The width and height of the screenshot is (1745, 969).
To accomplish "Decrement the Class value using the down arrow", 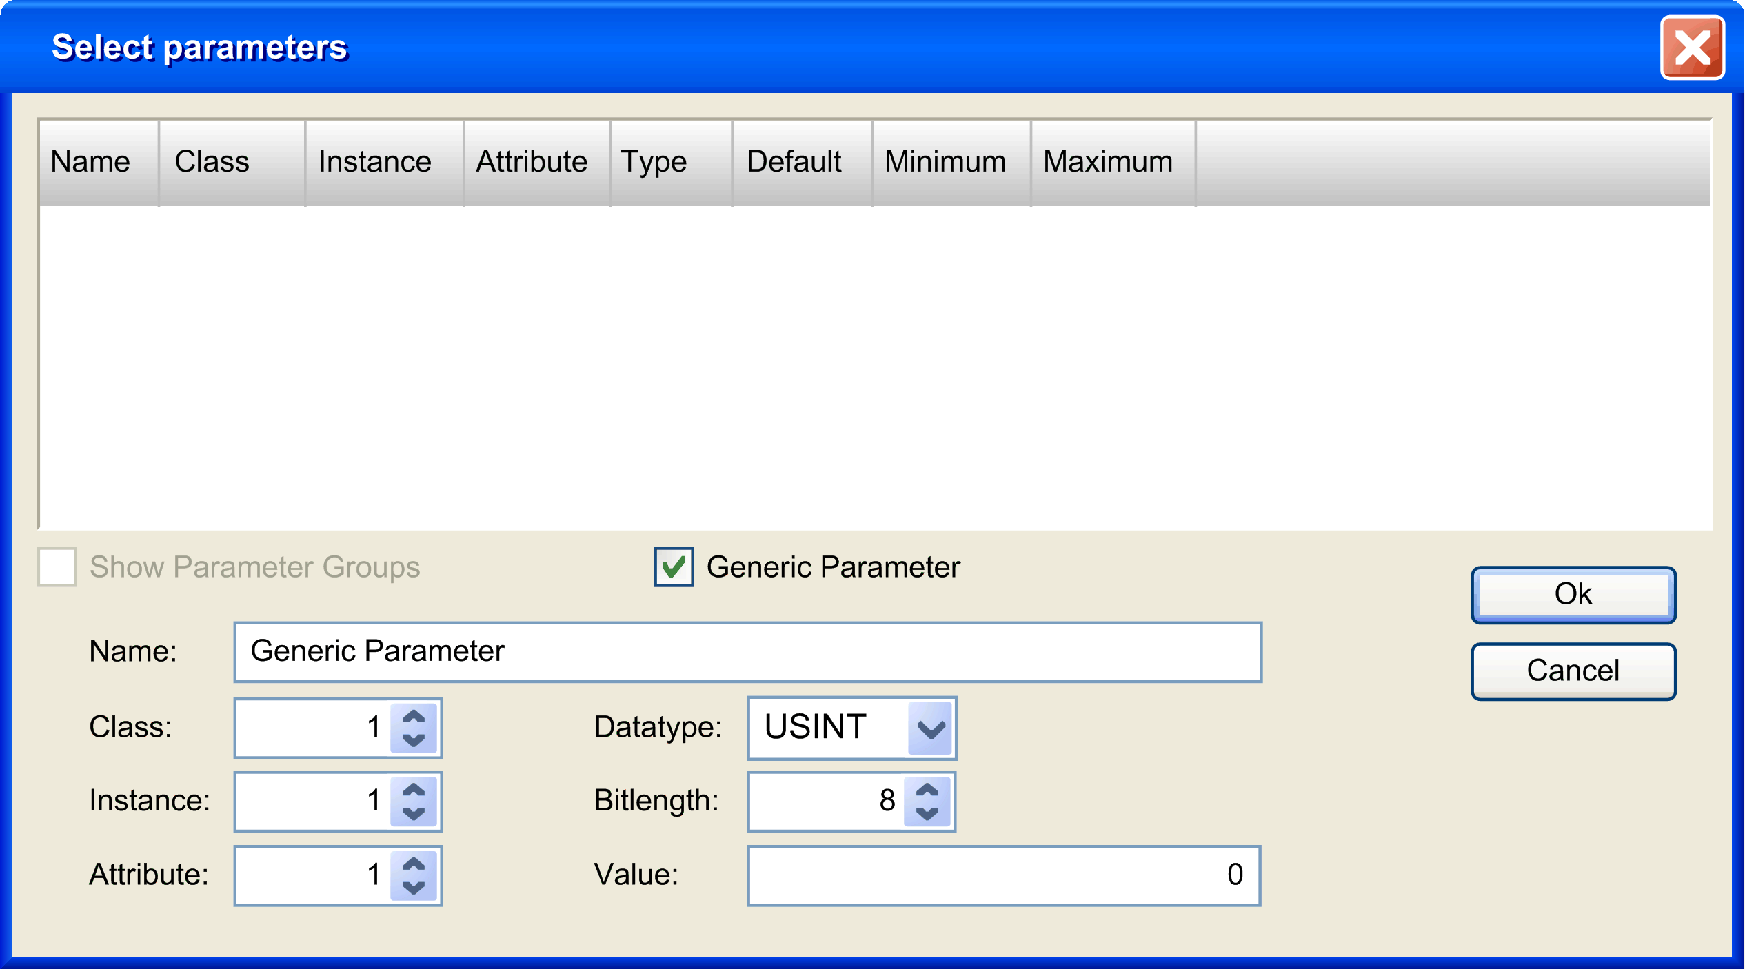I will coord(414,742).
